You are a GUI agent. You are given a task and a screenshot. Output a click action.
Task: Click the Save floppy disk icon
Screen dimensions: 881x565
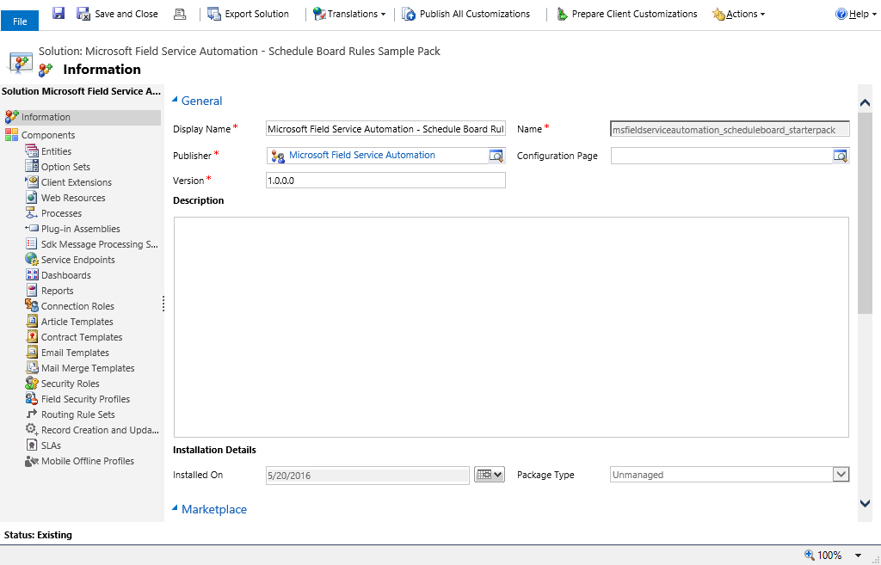click(59, 14)
